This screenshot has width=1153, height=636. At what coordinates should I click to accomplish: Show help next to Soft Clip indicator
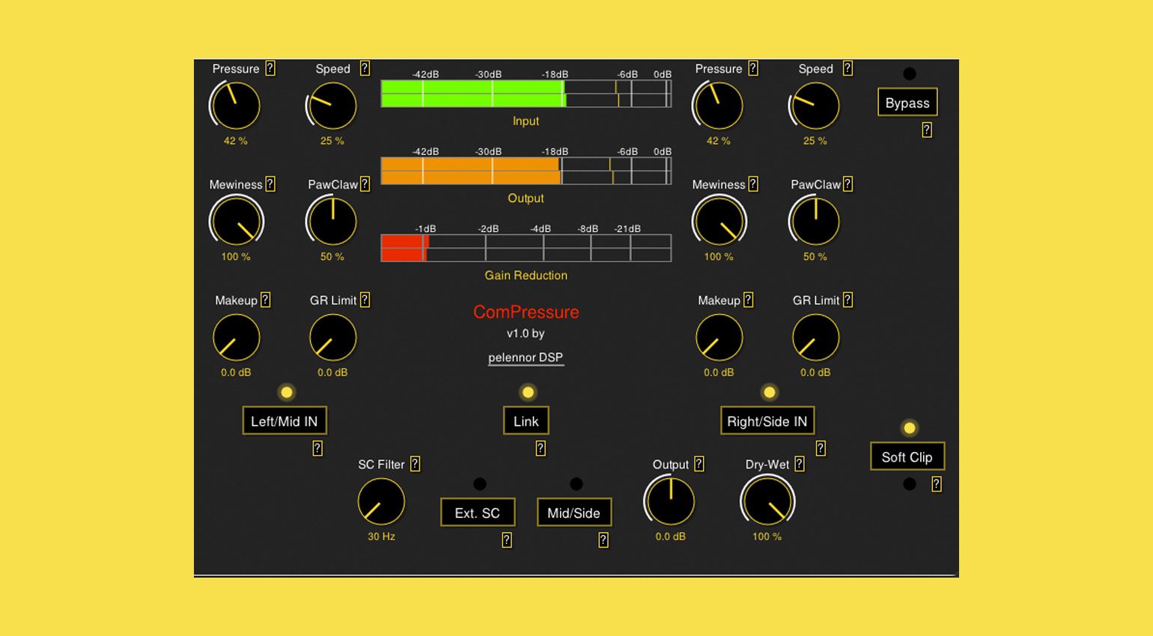point(937,484)
